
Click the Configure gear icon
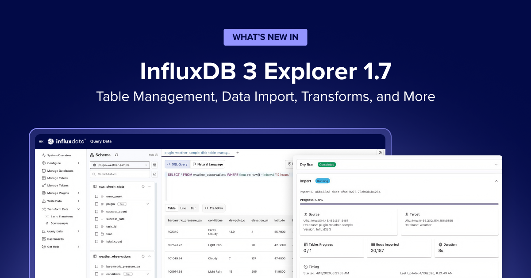tap(43, 163)
